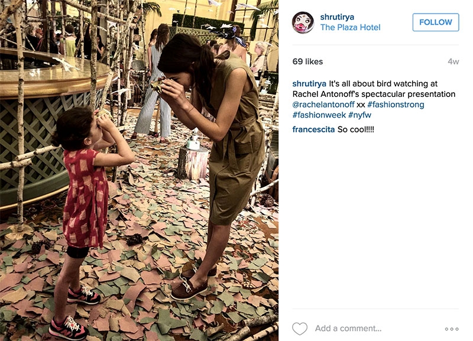
Task: Open The Plaza Hotel location link
Action: coord(350,27)
